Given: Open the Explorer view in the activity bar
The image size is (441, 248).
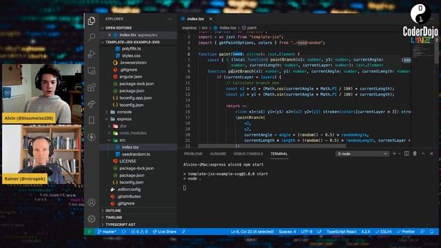Looking at the screenshot, I should (x=92, y=21).
